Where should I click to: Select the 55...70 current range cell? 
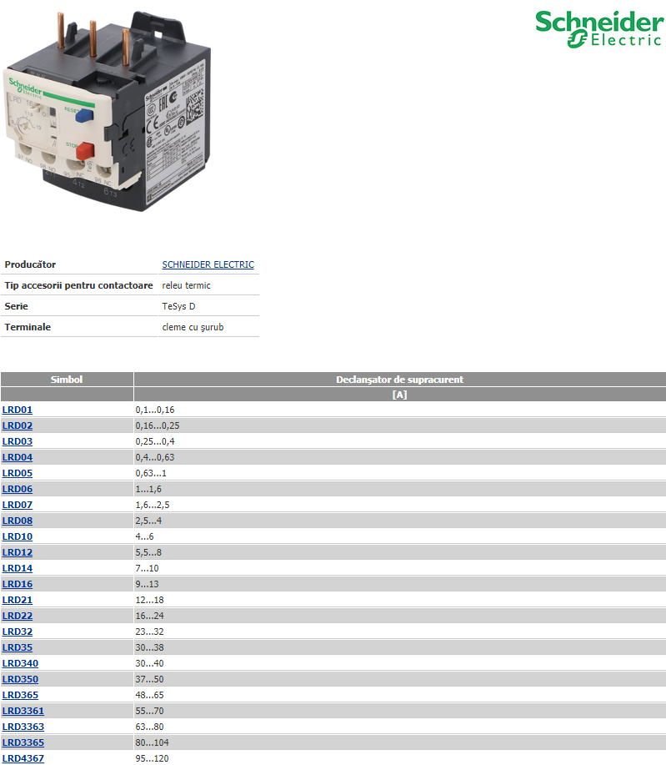[x=400, y=711]
